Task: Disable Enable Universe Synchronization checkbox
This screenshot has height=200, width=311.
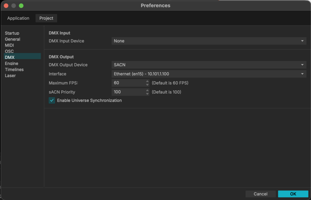Action: click(52, 101)
